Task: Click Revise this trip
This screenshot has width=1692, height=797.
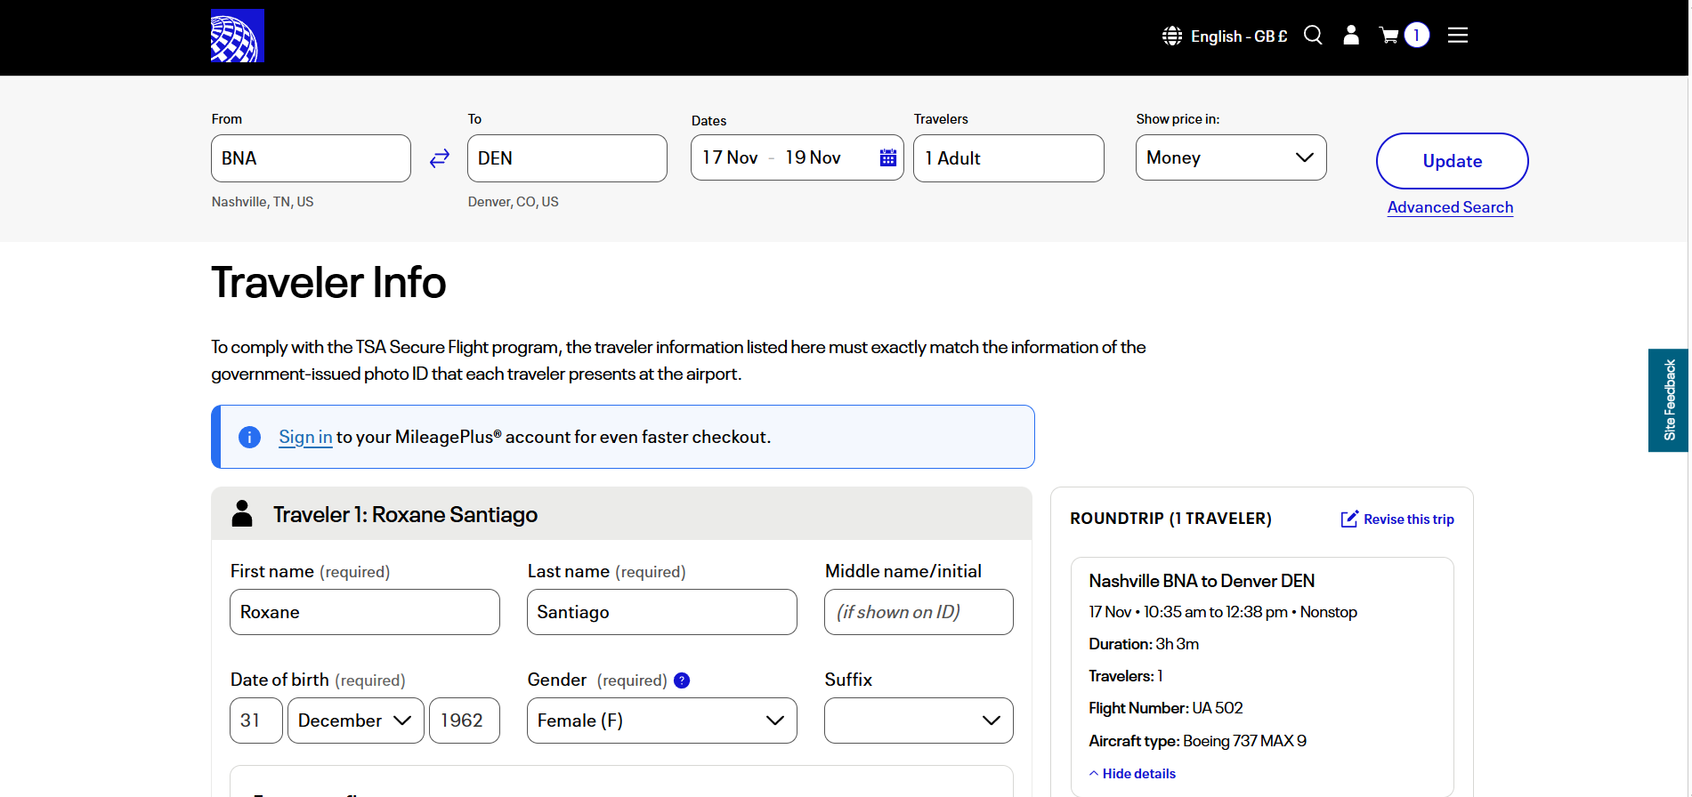Action: point(1398,519)
